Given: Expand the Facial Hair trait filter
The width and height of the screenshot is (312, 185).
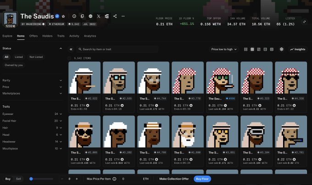Looking at the screenshot, I should point(32,121).
